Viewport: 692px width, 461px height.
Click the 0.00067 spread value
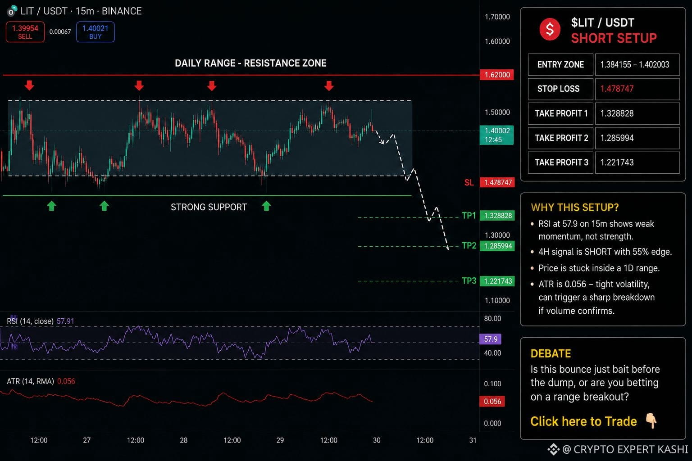point(60,32)
